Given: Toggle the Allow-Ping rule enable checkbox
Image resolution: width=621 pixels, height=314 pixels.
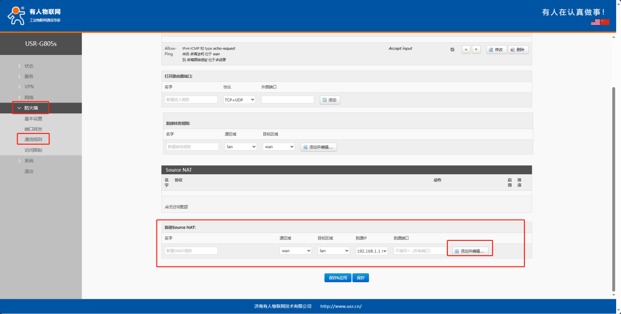Looking at the screenshot, I should [x=452, y=50].
